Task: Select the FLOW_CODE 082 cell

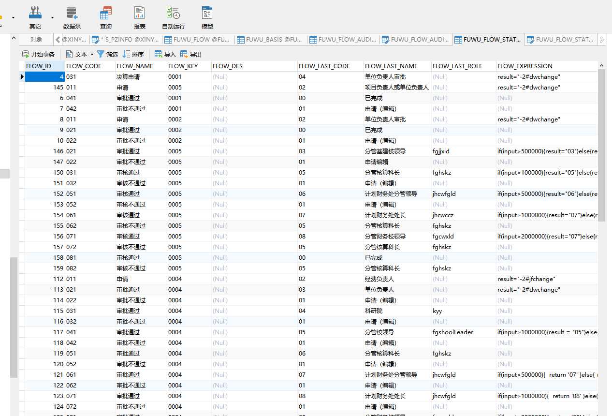Action: tap(90, 268)
